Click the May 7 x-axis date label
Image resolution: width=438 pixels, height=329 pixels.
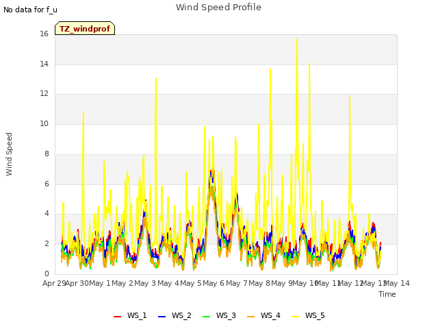[237, 283]
